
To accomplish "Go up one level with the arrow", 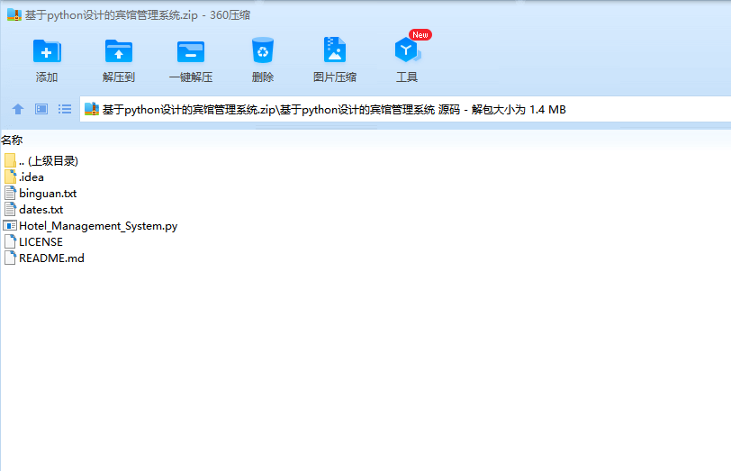I will click(x=18, y=109).
